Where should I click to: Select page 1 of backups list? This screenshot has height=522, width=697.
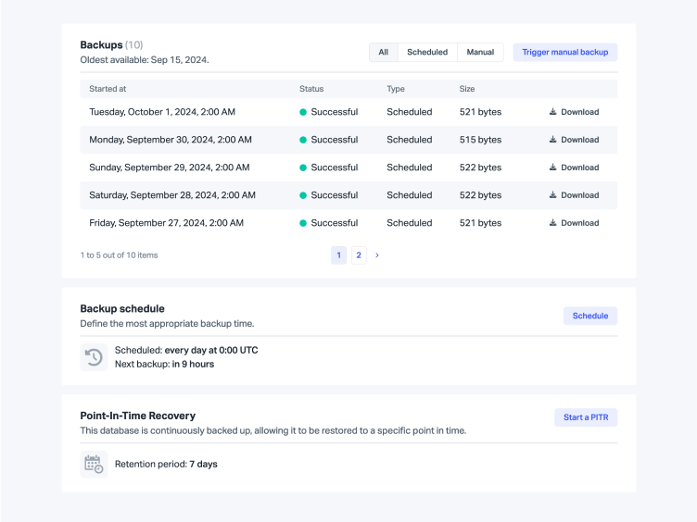339,255
